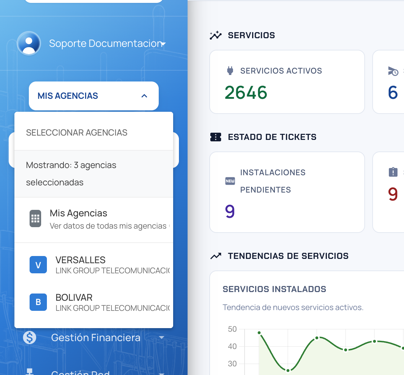
Task: Click the 30 y-axis label
Action: pos(232,364)
